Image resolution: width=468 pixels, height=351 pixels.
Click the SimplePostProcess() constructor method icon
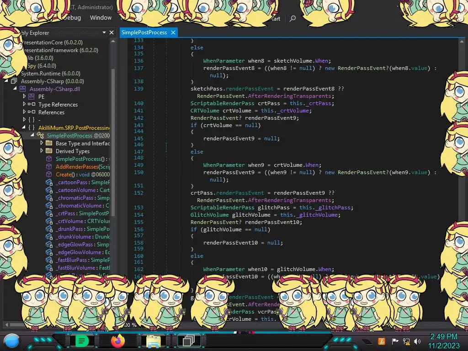(x=49, y=159)
